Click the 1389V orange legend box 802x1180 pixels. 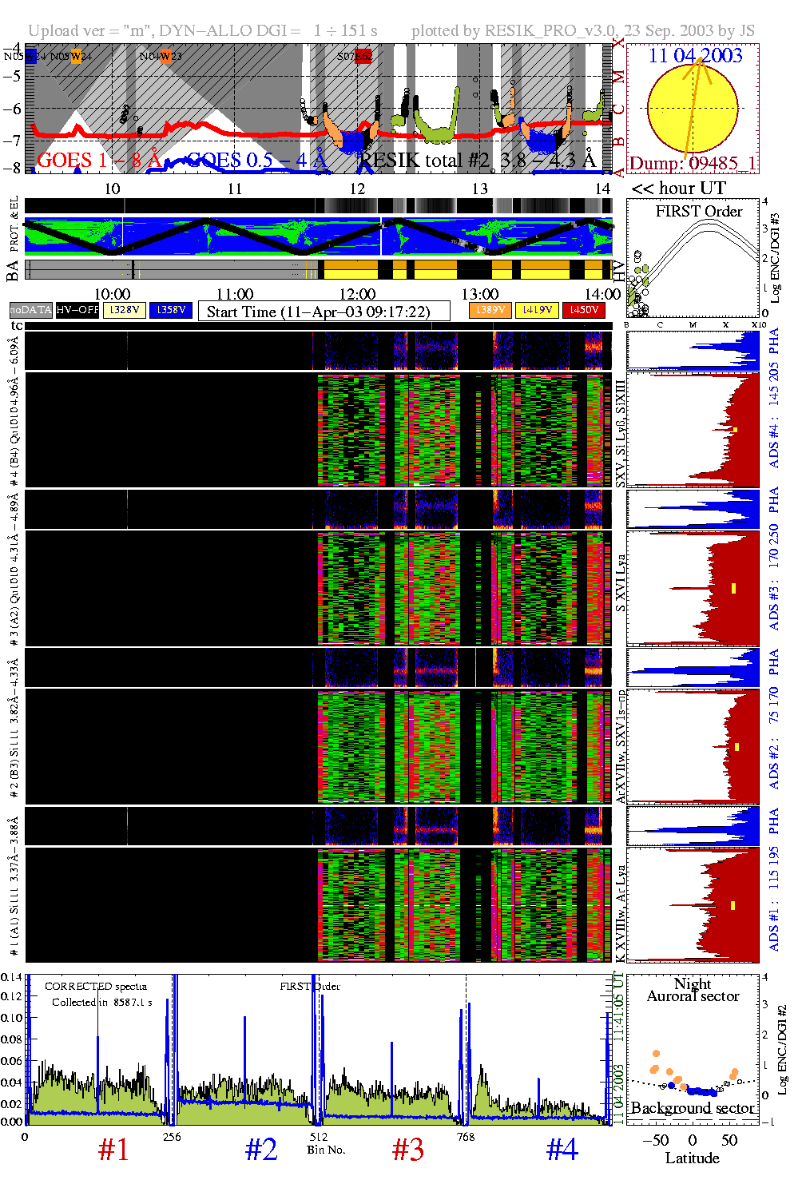pos(490,310)
